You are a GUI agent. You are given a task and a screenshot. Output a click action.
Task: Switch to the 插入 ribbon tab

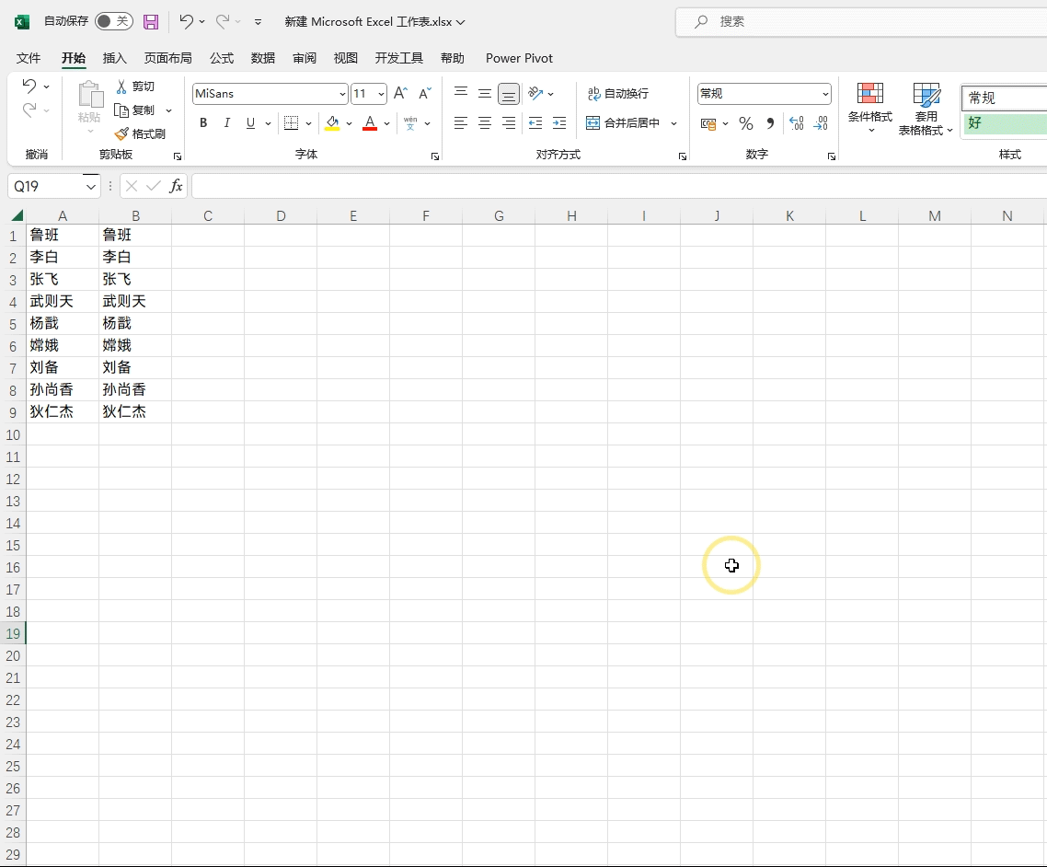[x=114, y=58]
